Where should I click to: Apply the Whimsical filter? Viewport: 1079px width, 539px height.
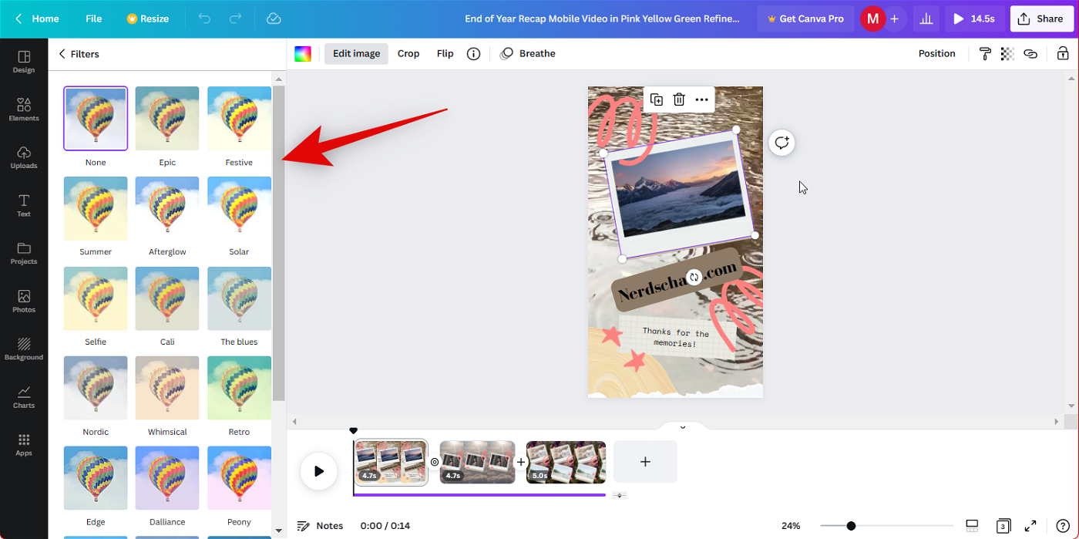pos(167,388)
